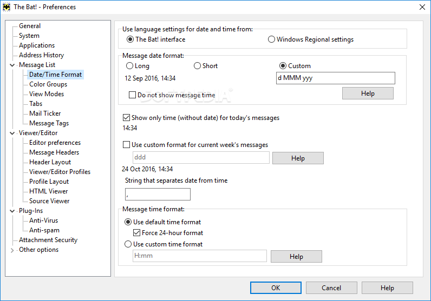The width and height of the screenshot is (431, 301).
Task: Select Message List in the tree
Action: [x=37, y=65]
